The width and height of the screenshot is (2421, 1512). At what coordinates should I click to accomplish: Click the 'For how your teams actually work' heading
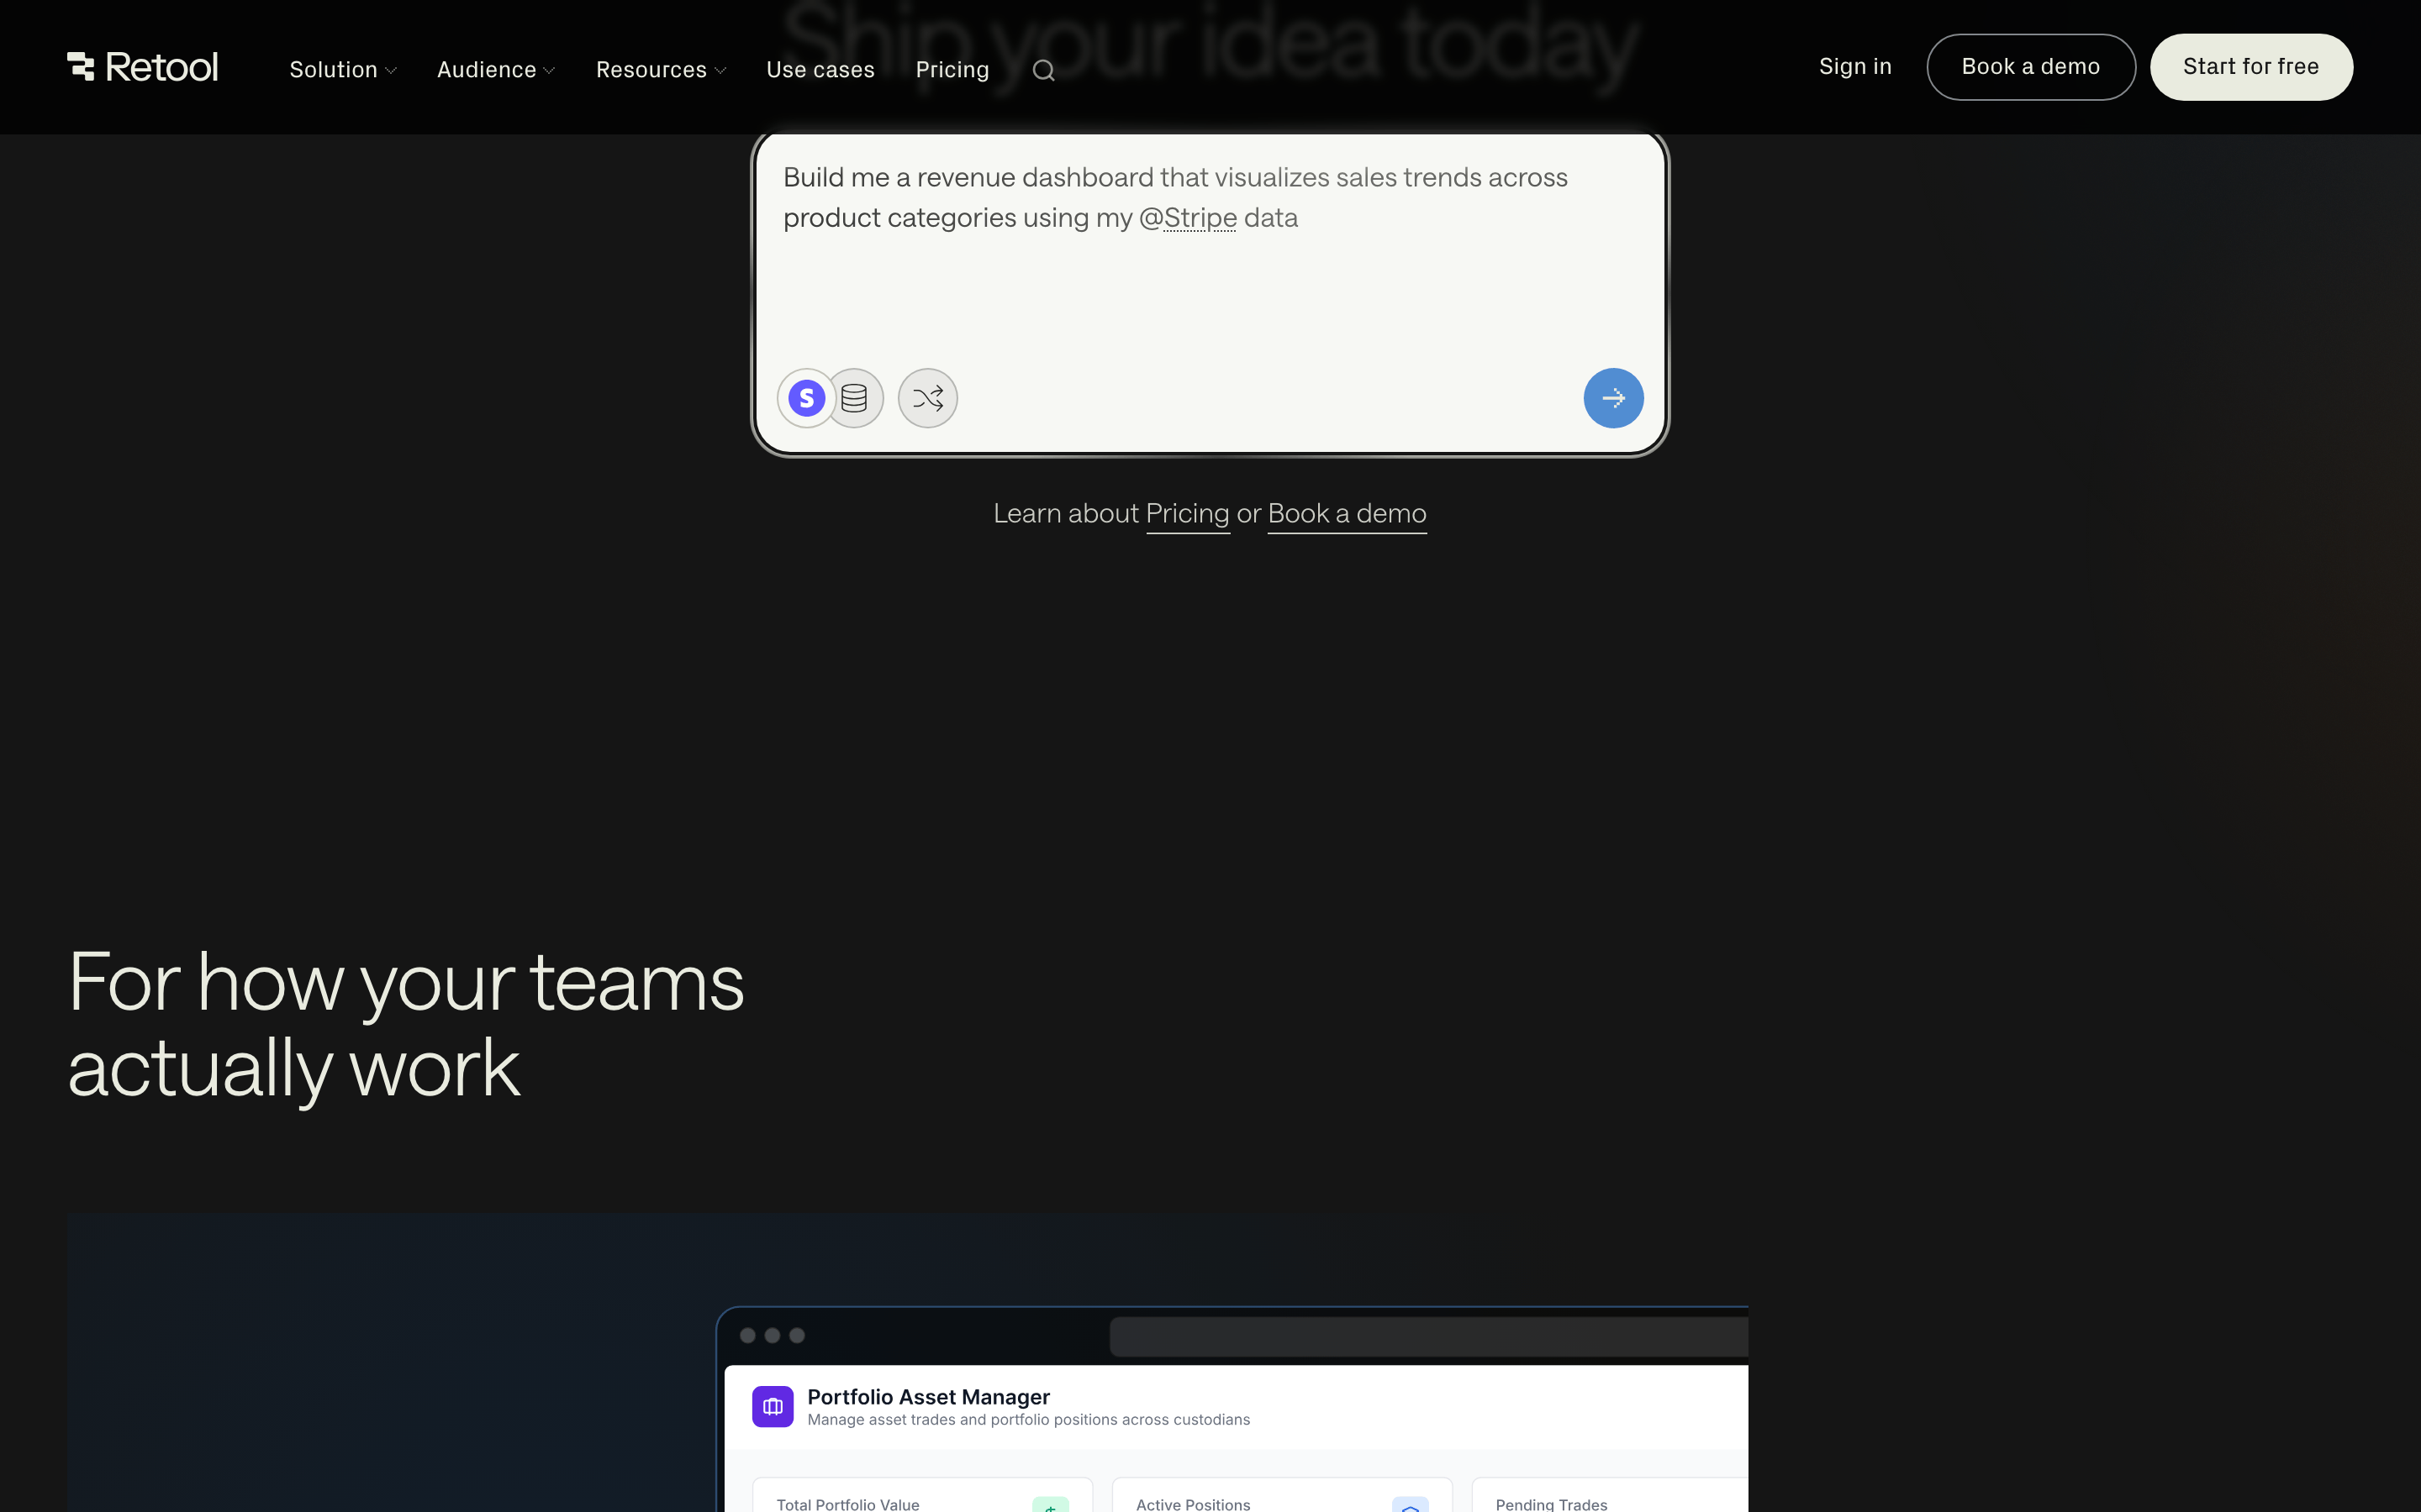[x=405, y=1025]
